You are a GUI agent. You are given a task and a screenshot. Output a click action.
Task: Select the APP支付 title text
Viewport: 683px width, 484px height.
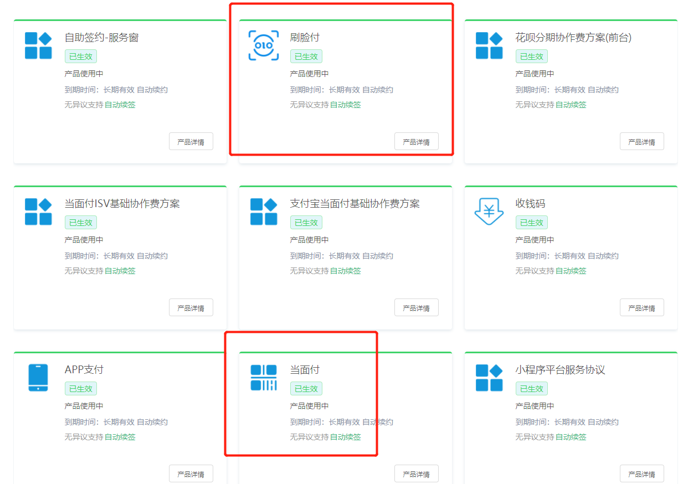(84, 370)
